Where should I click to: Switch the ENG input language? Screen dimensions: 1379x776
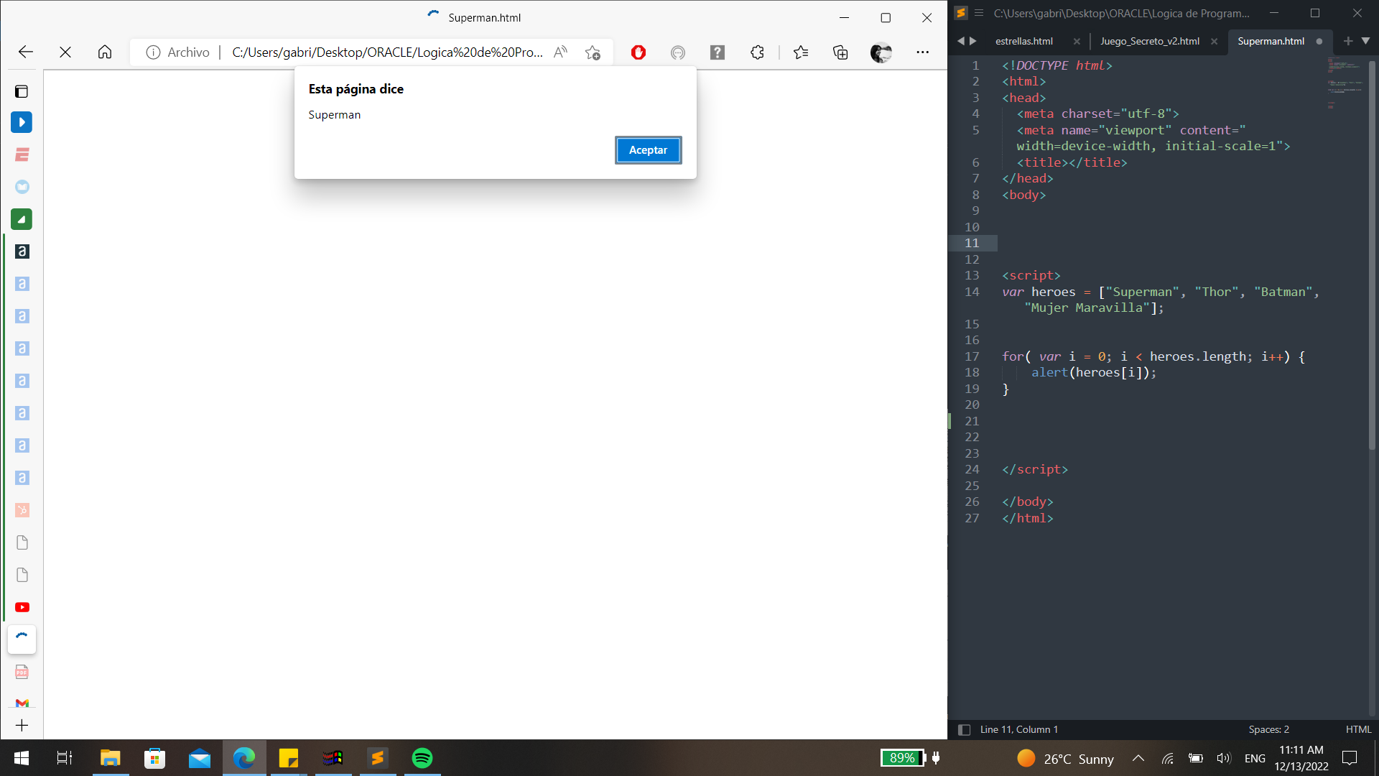pyautogui.click(x=1255, y=758)
